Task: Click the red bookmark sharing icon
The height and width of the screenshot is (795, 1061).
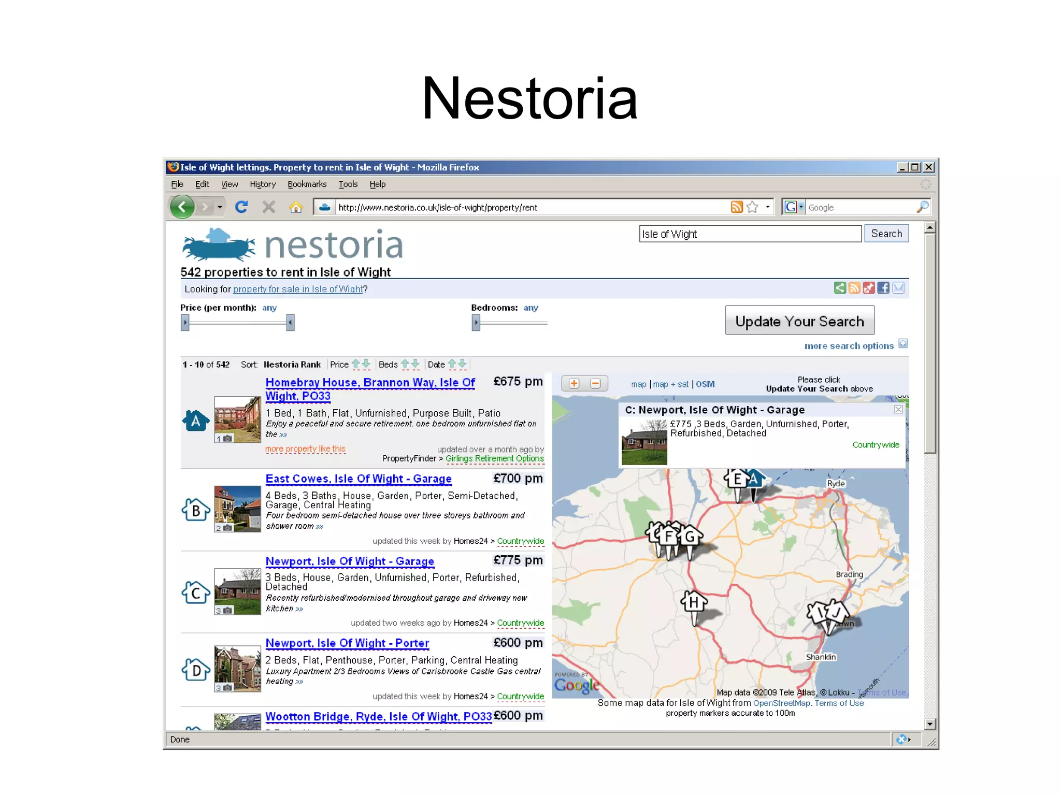Action: pyautogui.click(x=869, y=288)
